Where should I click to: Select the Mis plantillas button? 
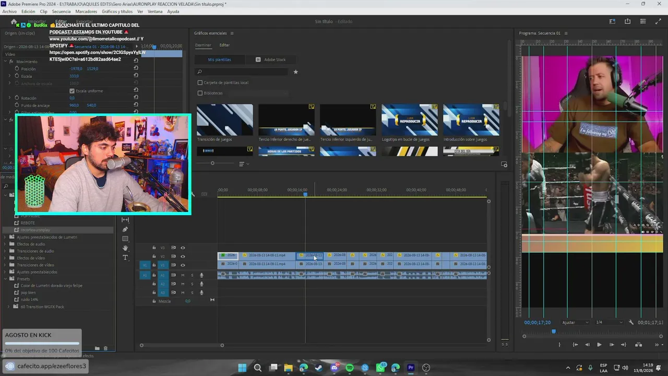pos(219,60)
